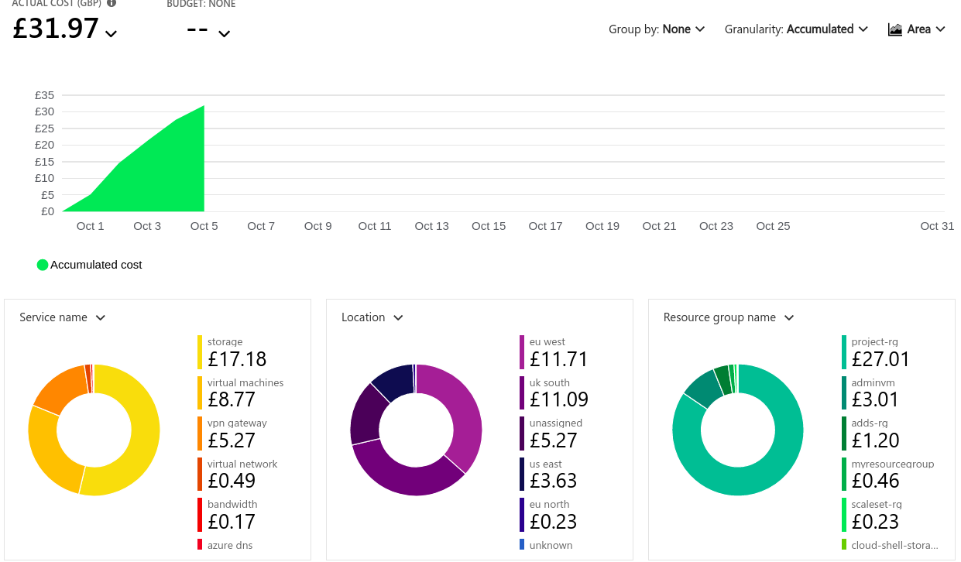Click the unknown location legend label

[x=551, y=545]
